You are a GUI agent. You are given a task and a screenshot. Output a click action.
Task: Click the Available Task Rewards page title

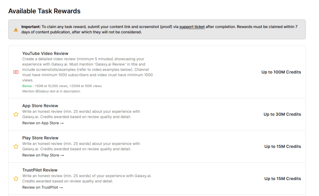(44, 11)
